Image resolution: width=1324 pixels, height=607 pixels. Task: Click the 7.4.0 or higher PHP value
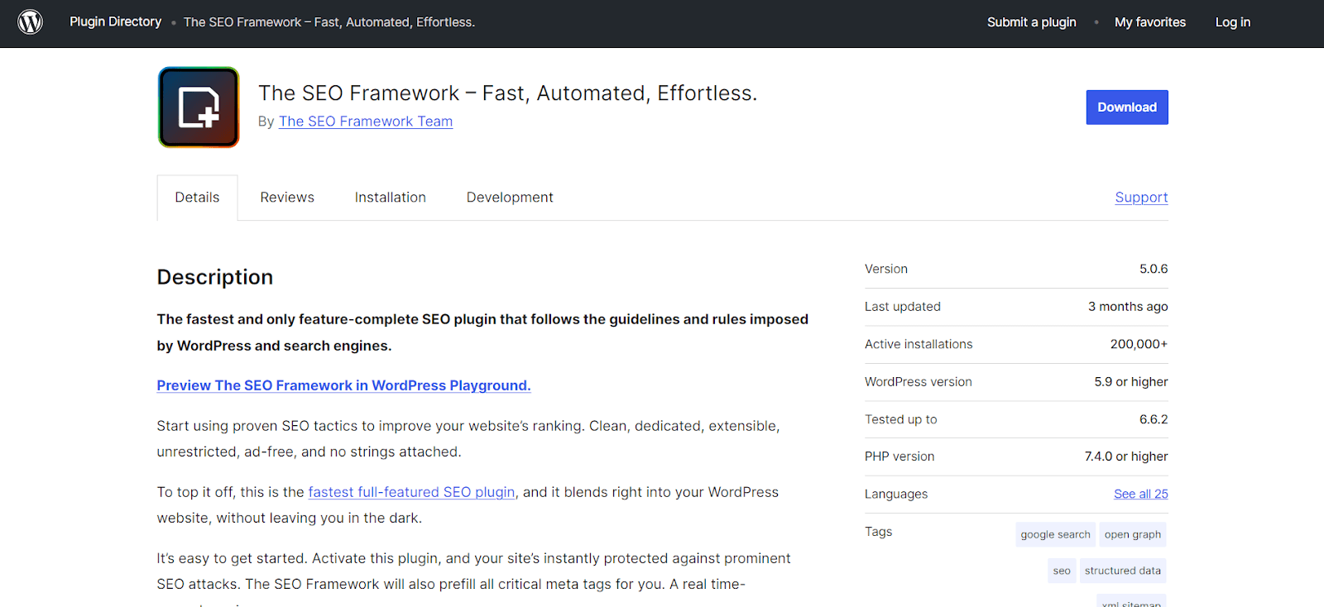click(x=1126, y=456)
